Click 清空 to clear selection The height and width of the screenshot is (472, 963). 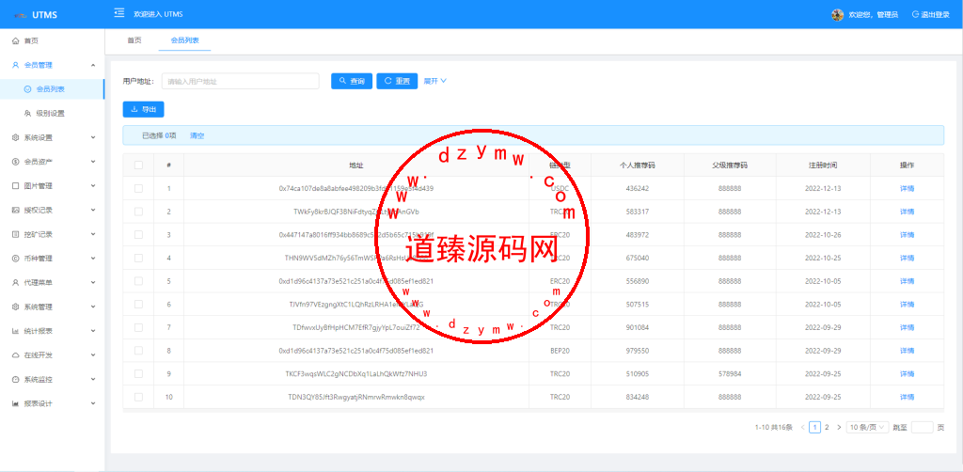[x=197, y=135]
